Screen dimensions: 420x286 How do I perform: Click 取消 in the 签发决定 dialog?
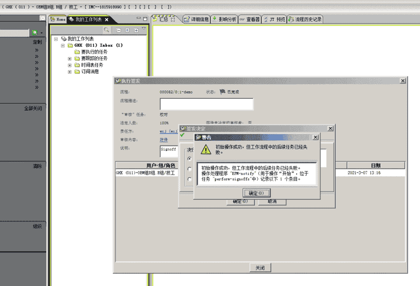point(272,202)
